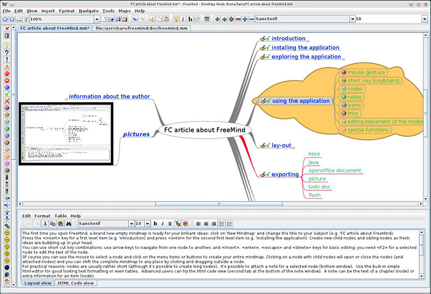Click the left blue arrow in main toolbar
431x294 pixels.
(x=217, y=19)
